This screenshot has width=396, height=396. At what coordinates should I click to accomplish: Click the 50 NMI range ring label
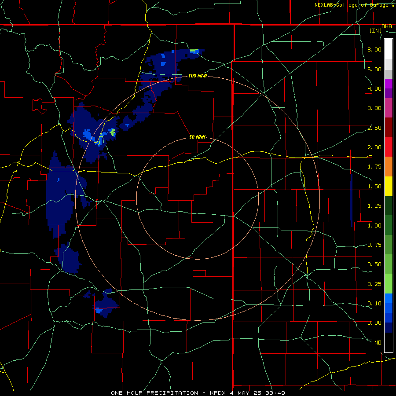(x=197, y=137)
